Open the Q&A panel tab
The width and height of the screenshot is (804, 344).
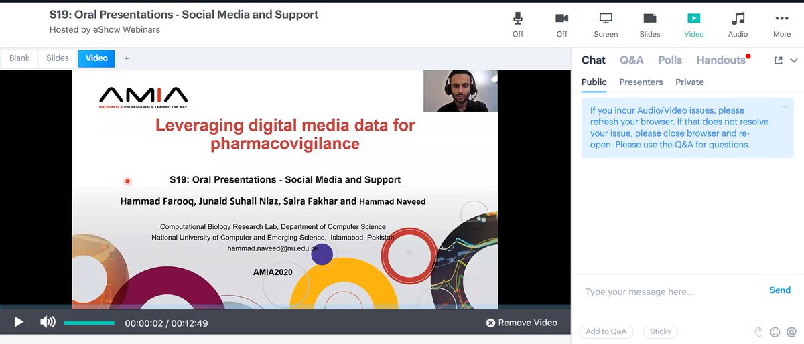click(632, 60)
